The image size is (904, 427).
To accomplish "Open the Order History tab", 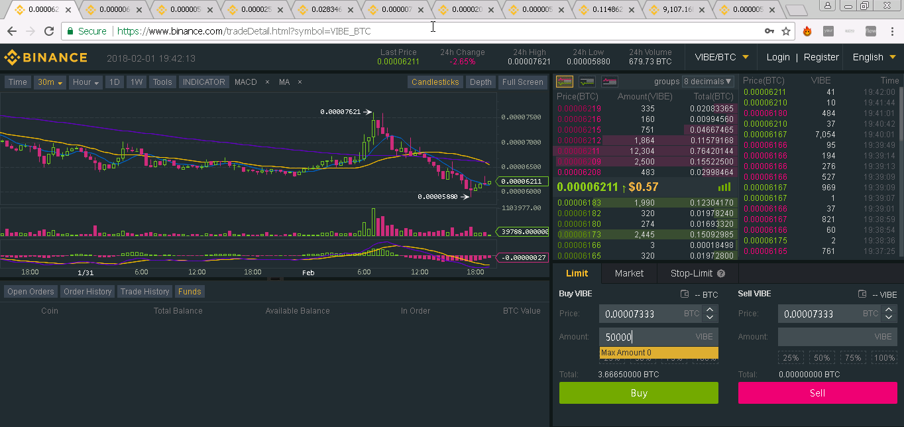I will (87, 292).
